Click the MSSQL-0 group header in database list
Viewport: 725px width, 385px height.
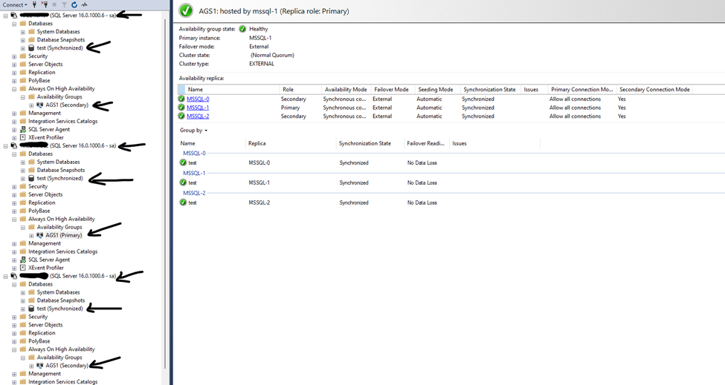pyautogui.click(x=194, y=153)
